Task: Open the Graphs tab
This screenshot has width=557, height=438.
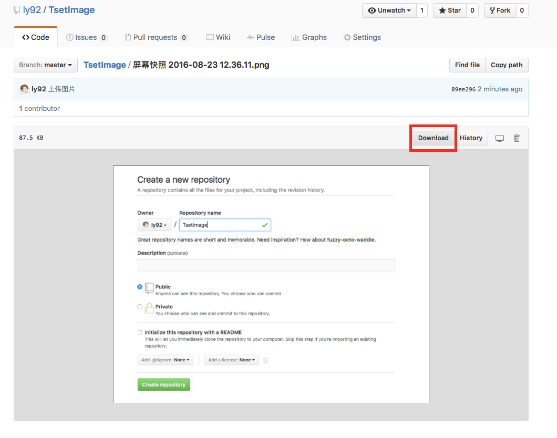Action: pyautogui.click(x=309, y=37)
